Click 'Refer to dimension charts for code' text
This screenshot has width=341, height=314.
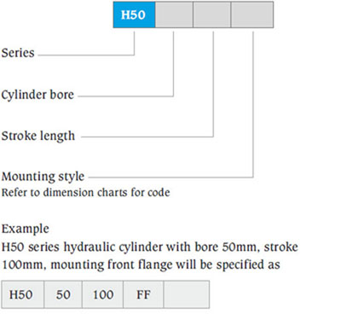point(85,193)
